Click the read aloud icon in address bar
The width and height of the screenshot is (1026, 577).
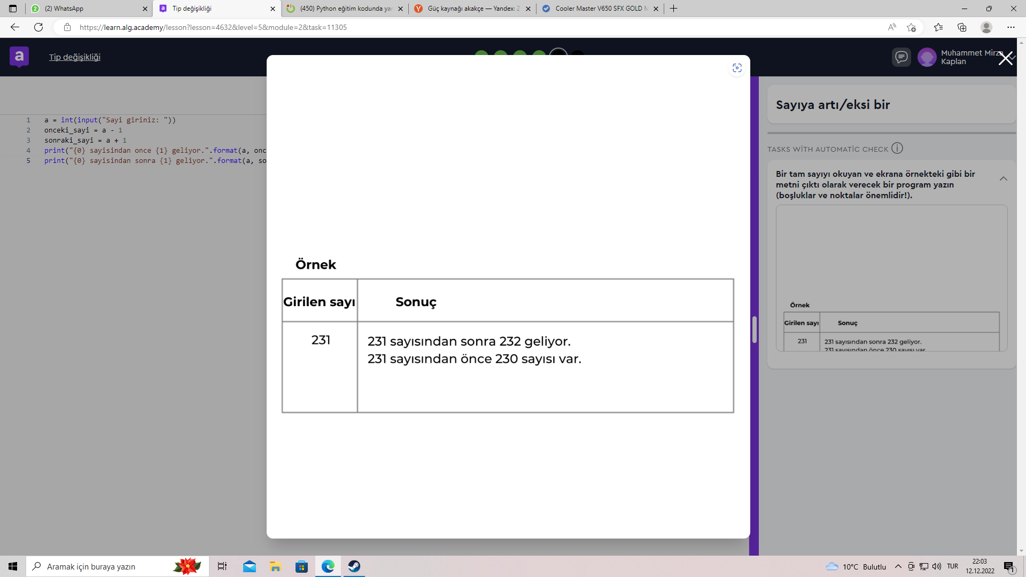[x=891, y=27]
